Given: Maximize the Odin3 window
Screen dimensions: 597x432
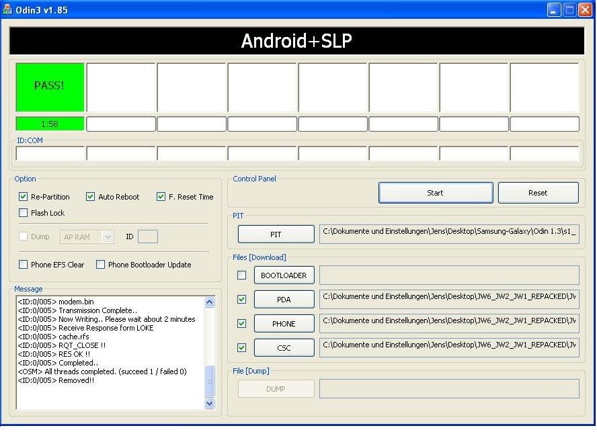Looking at the screenshot, I should (569, 10).
